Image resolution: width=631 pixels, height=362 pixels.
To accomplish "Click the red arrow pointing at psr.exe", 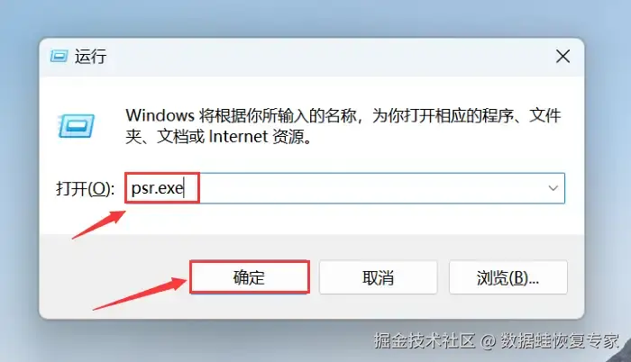I will [x=98, y=224].
